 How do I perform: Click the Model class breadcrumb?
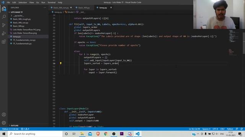coord(70,12)
